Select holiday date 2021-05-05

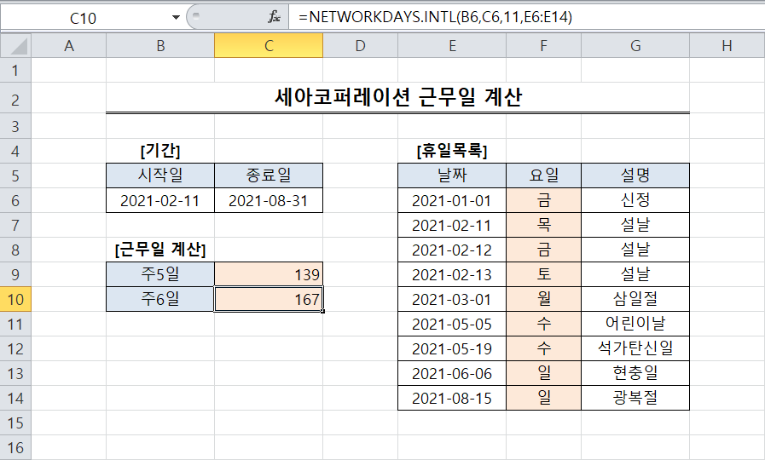[452, 324]
